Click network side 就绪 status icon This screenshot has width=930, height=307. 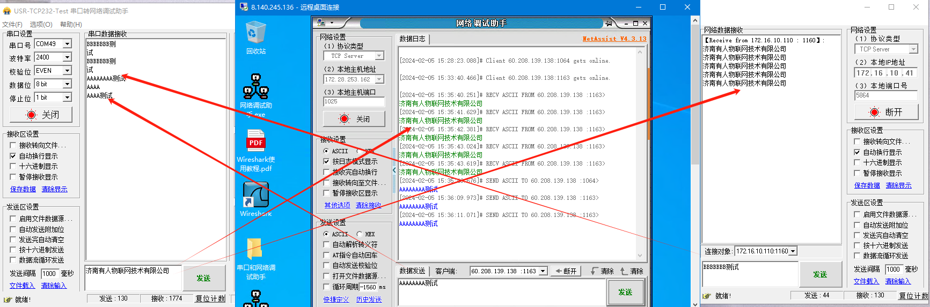[707, 296]
